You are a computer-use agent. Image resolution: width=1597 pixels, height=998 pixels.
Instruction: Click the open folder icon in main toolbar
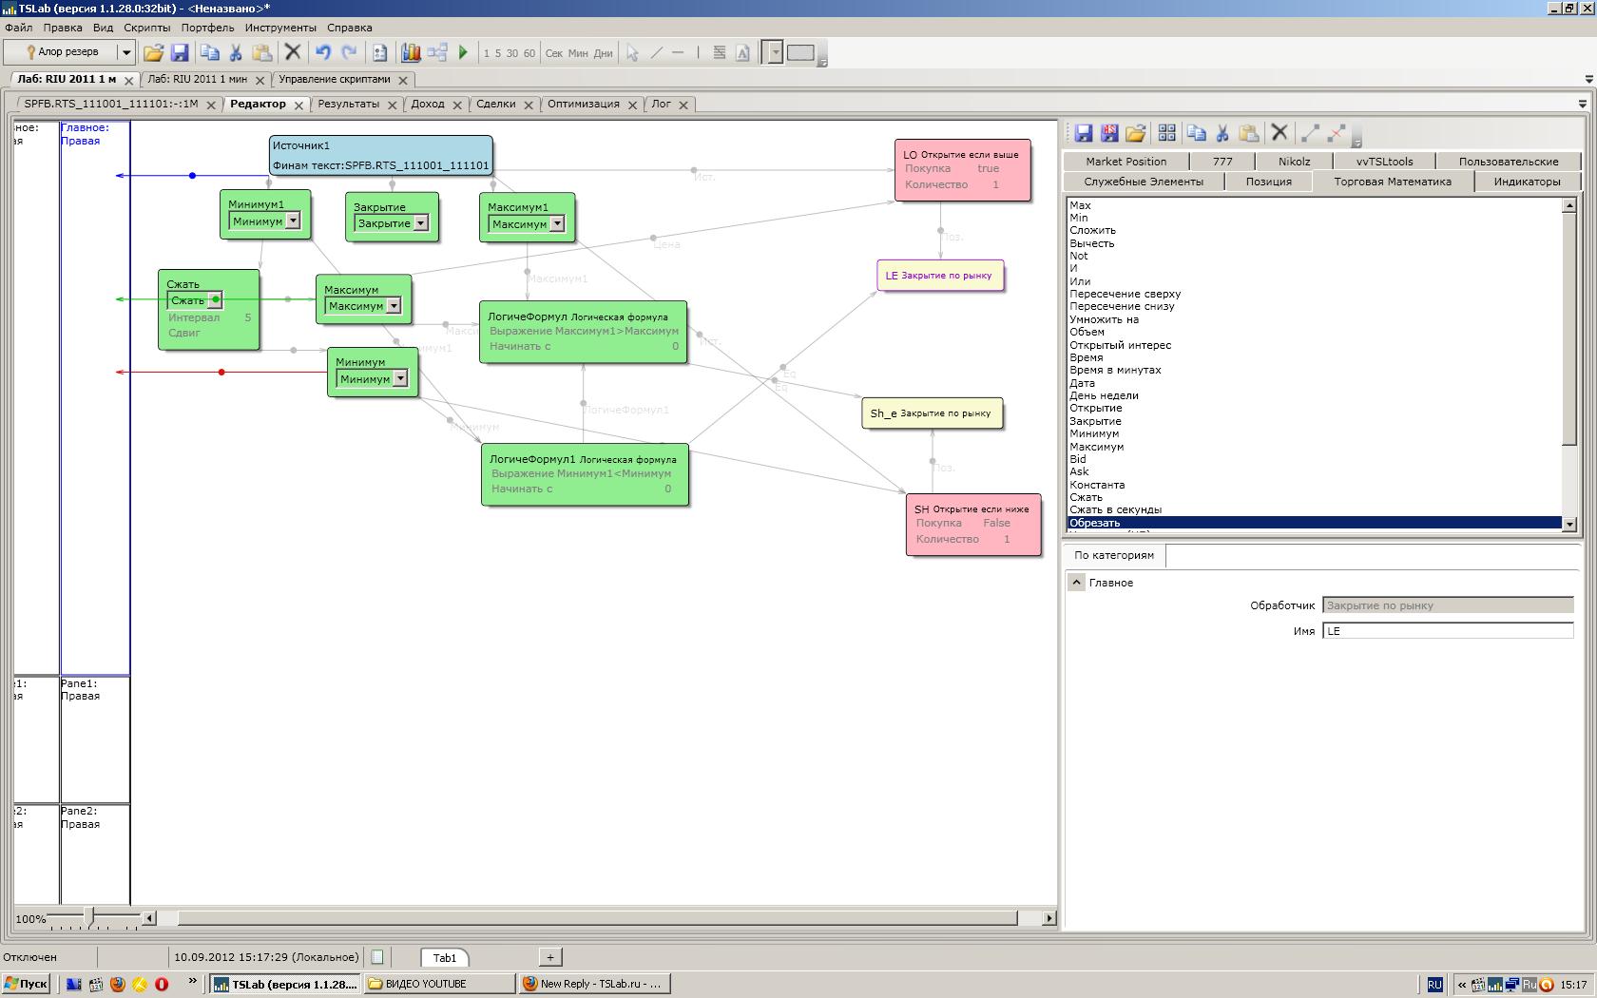153,53
